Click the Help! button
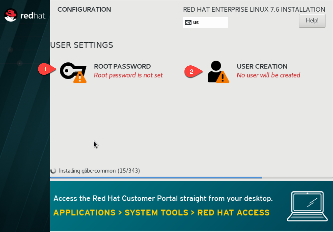The width and height of the screenshot is (333, 232). tap(312, 20)
